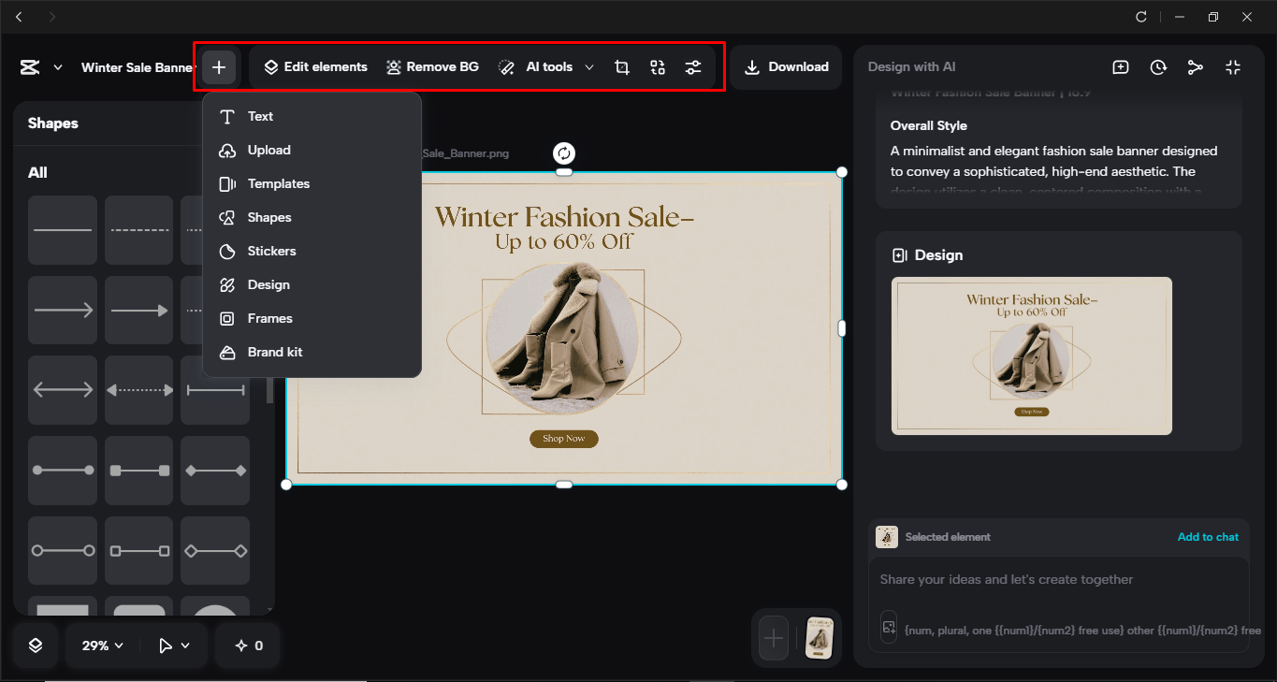Open chat history in the Design with AI panel

pyautogui.click(x=1158, y=66)
